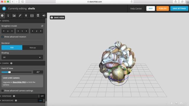Go forward in the Safari browser
189x106 pixels.
[x=17, y=2]
